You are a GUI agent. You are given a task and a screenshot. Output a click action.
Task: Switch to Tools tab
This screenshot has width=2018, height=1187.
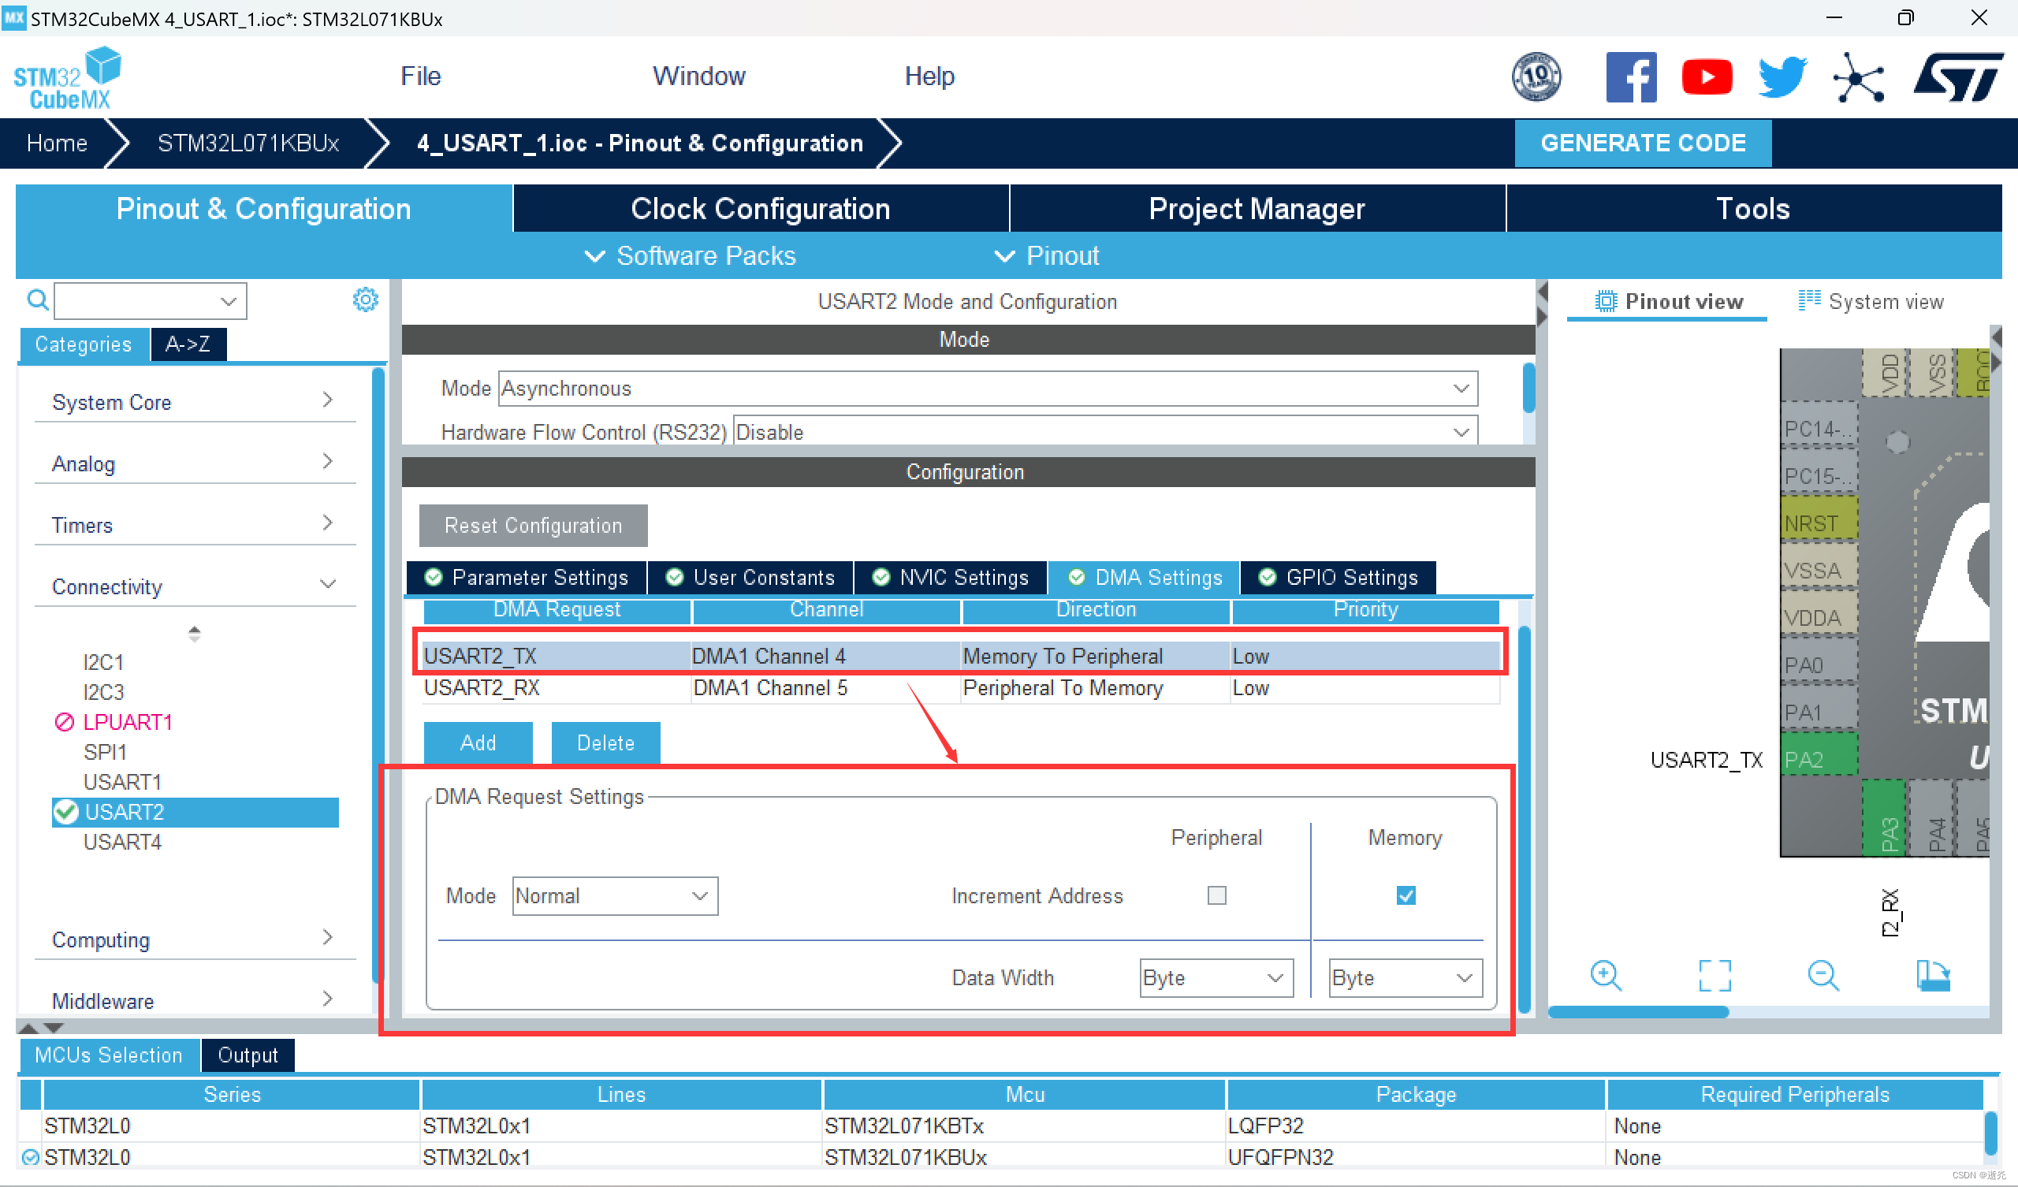[x=1753, y=208]
